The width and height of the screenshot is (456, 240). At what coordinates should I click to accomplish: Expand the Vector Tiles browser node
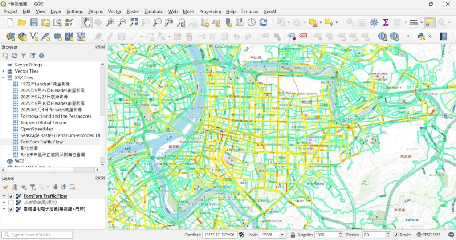click(x=3, y=71)
